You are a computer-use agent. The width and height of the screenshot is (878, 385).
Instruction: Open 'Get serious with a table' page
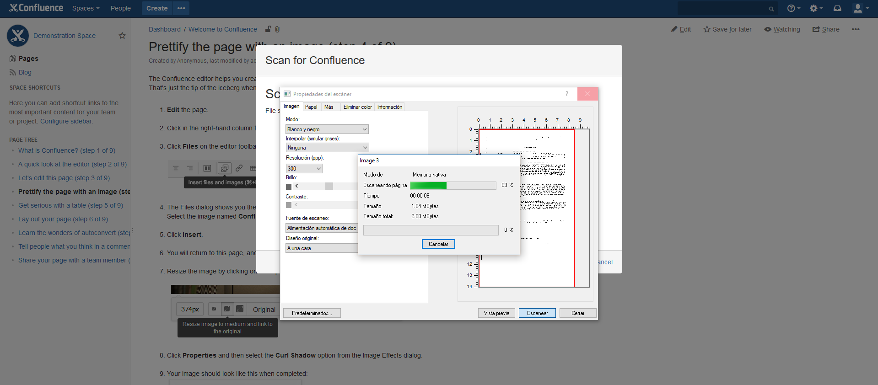(70, 205)
